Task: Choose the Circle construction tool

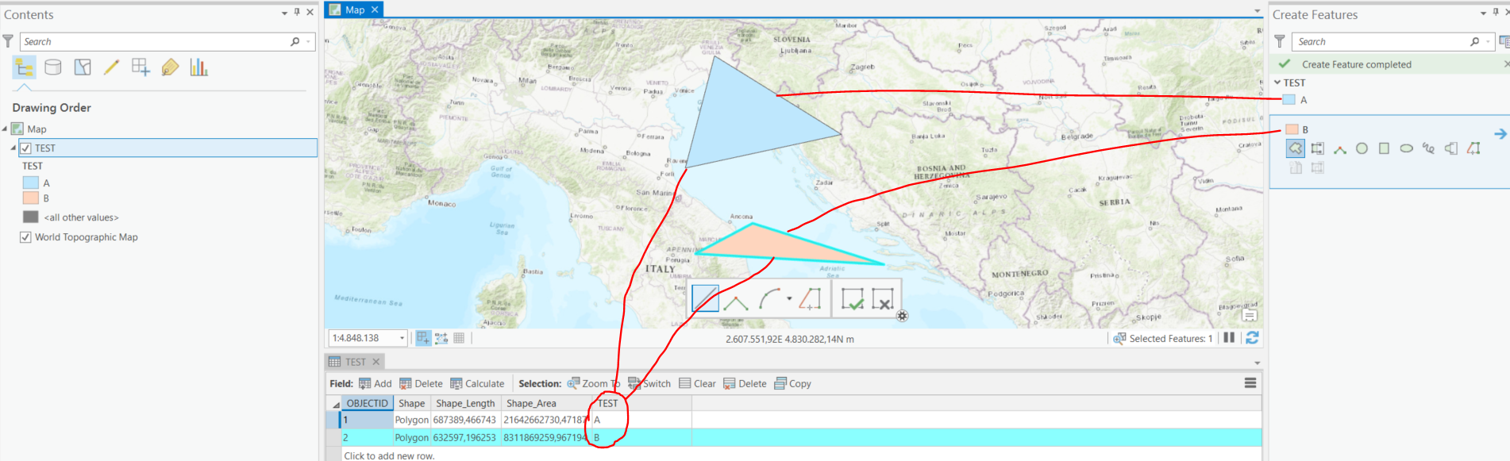Action: (x=1362, y=148)
